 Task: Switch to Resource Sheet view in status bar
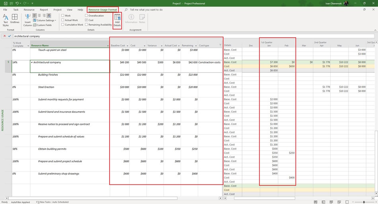click(339, 202)
